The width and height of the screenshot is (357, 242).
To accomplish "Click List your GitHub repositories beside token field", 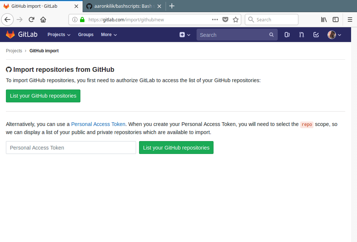I will tap(176, 148).
